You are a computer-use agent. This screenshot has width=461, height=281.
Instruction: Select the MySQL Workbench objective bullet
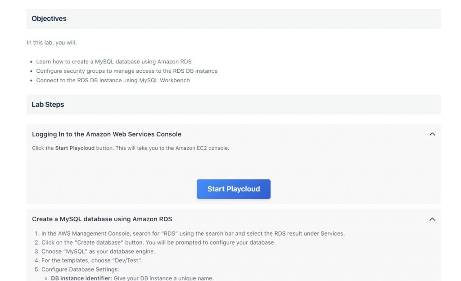coord(113,80)
